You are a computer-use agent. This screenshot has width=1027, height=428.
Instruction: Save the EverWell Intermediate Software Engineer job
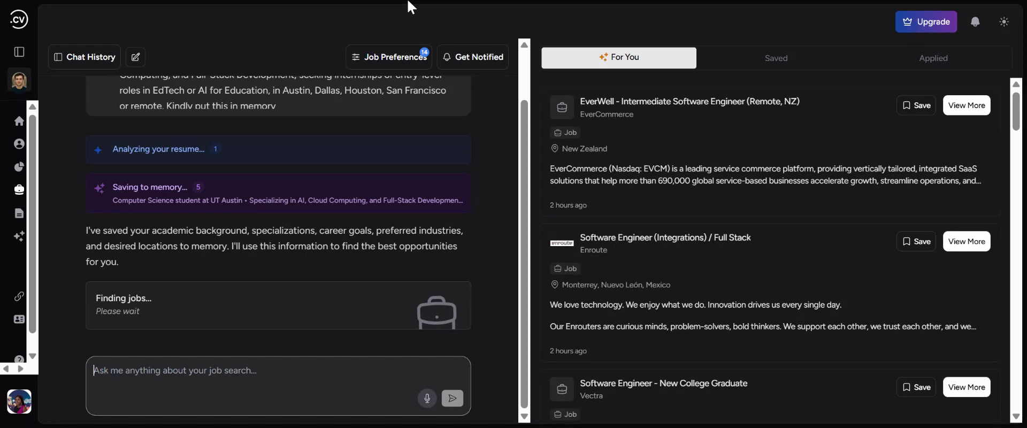click(x=916, y=105)
